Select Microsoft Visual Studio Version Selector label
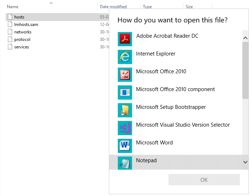252x196 pixels. click(183, 125)
